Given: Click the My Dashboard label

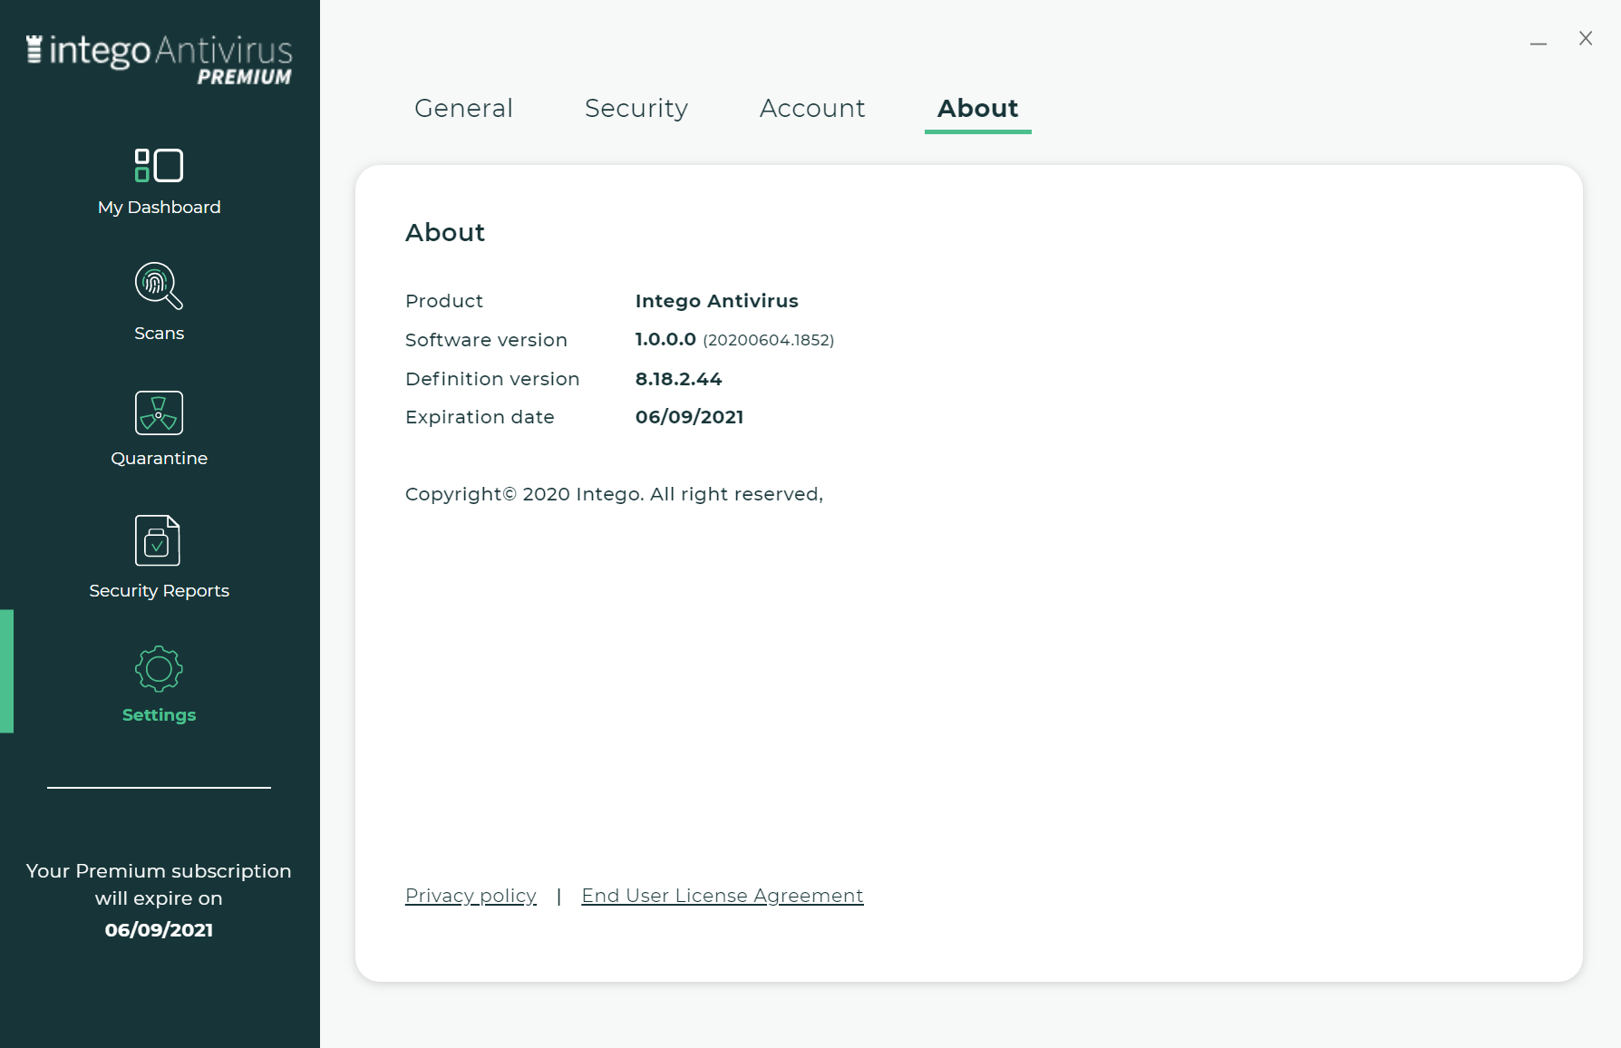Looking at the screenshot, I should tap(160, 208).
